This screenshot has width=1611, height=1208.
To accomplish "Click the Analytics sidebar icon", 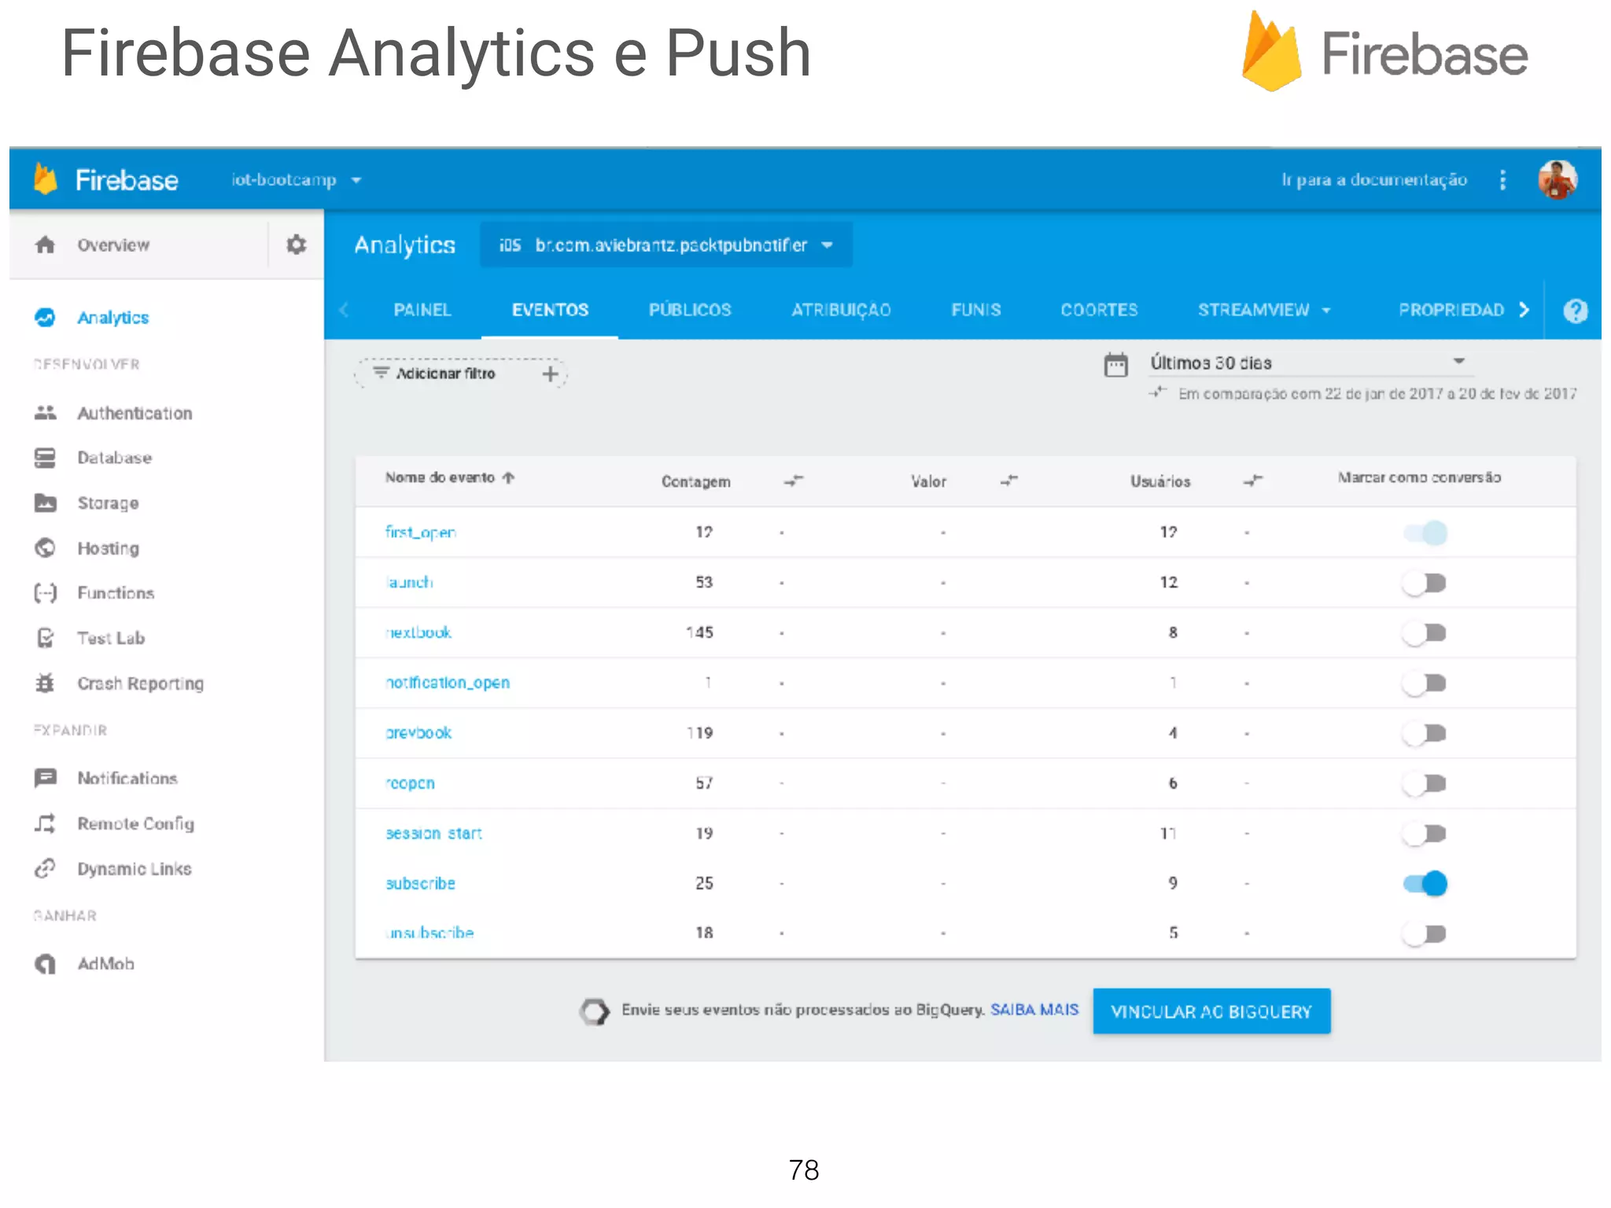I will click(x=46, y=317).
